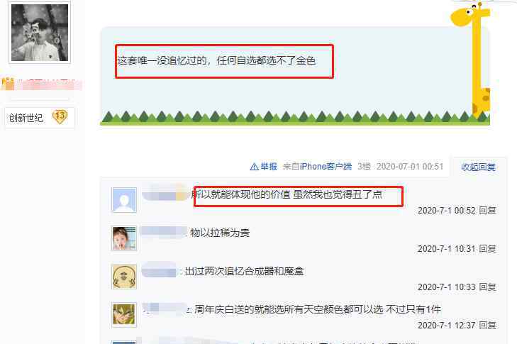
Task: Click the round yellow face avatar
Action: click(124, 277)
